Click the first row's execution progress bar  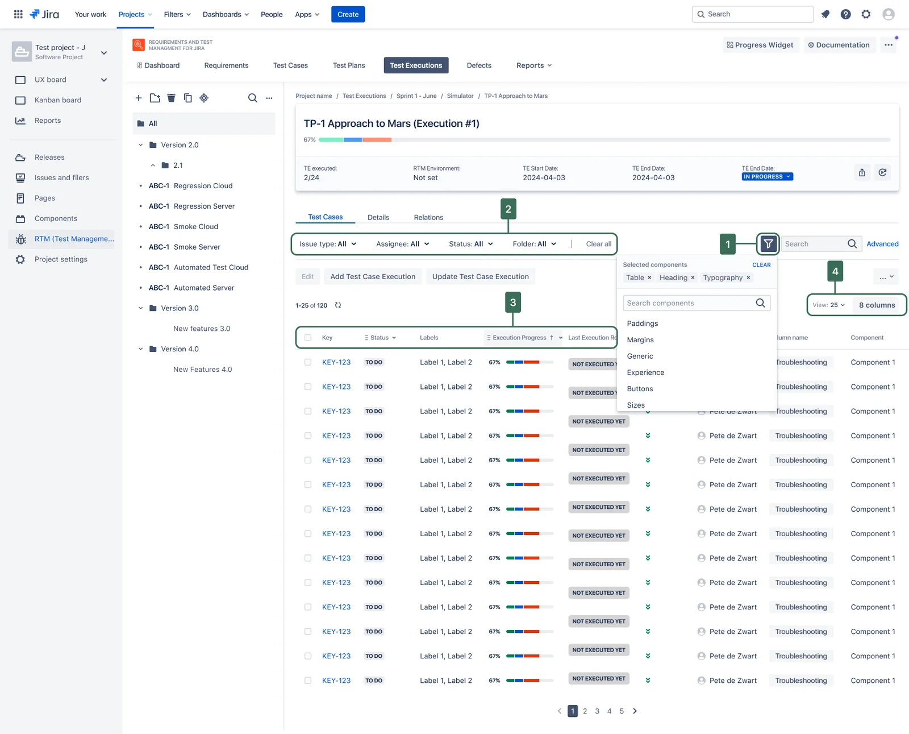click(529, 362)
